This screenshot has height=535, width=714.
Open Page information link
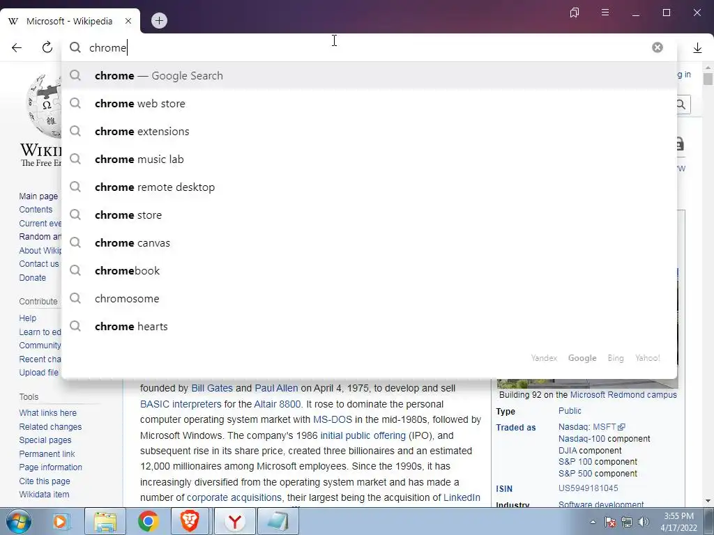[50, 467]
